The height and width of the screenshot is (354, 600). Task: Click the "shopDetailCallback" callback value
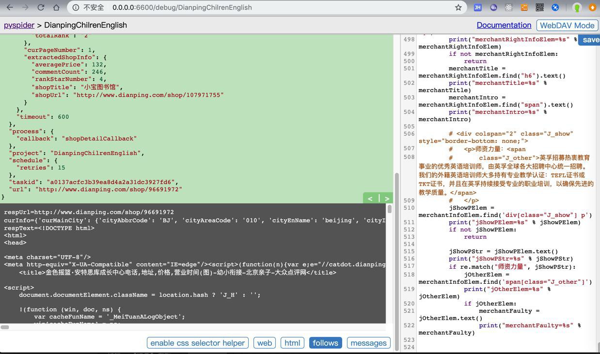[99, 139]
